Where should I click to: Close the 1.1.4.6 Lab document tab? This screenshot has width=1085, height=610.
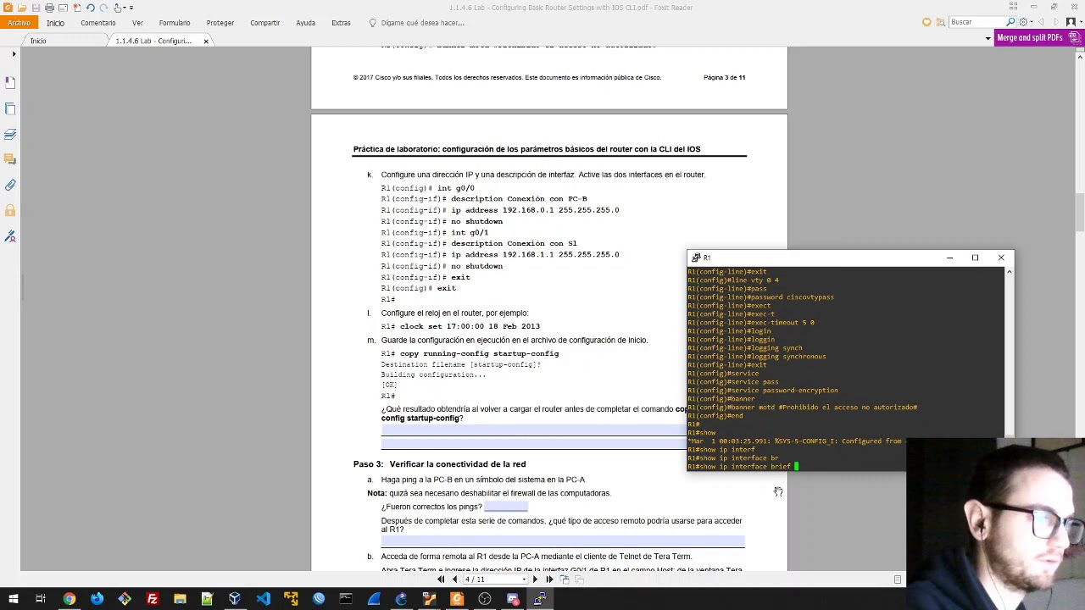[205, 41]
